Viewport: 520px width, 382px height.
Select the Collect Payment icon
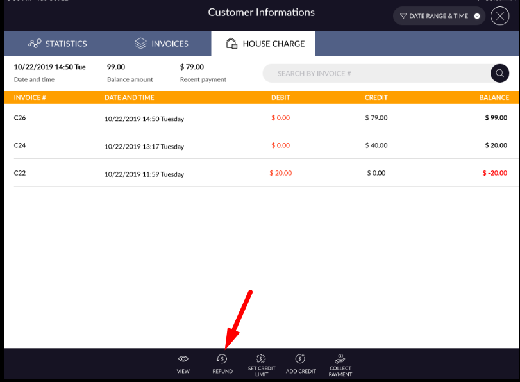point(340,358)
